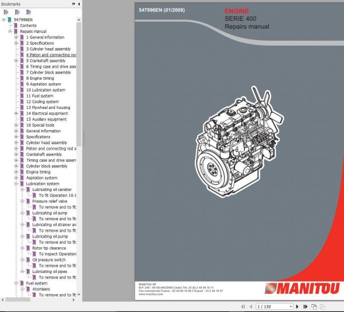344x312 pixels.
Task: Expand the 14 Electrical equipment bookmark
Action: (x=16, y=114)
